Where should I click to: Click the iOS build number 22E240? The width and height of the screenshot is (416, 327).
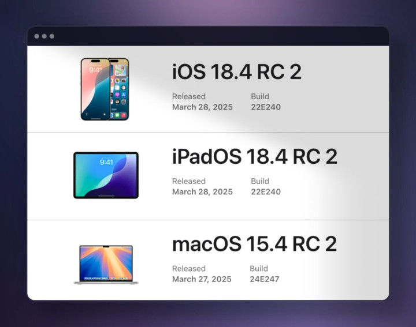(x=266, y=107)
